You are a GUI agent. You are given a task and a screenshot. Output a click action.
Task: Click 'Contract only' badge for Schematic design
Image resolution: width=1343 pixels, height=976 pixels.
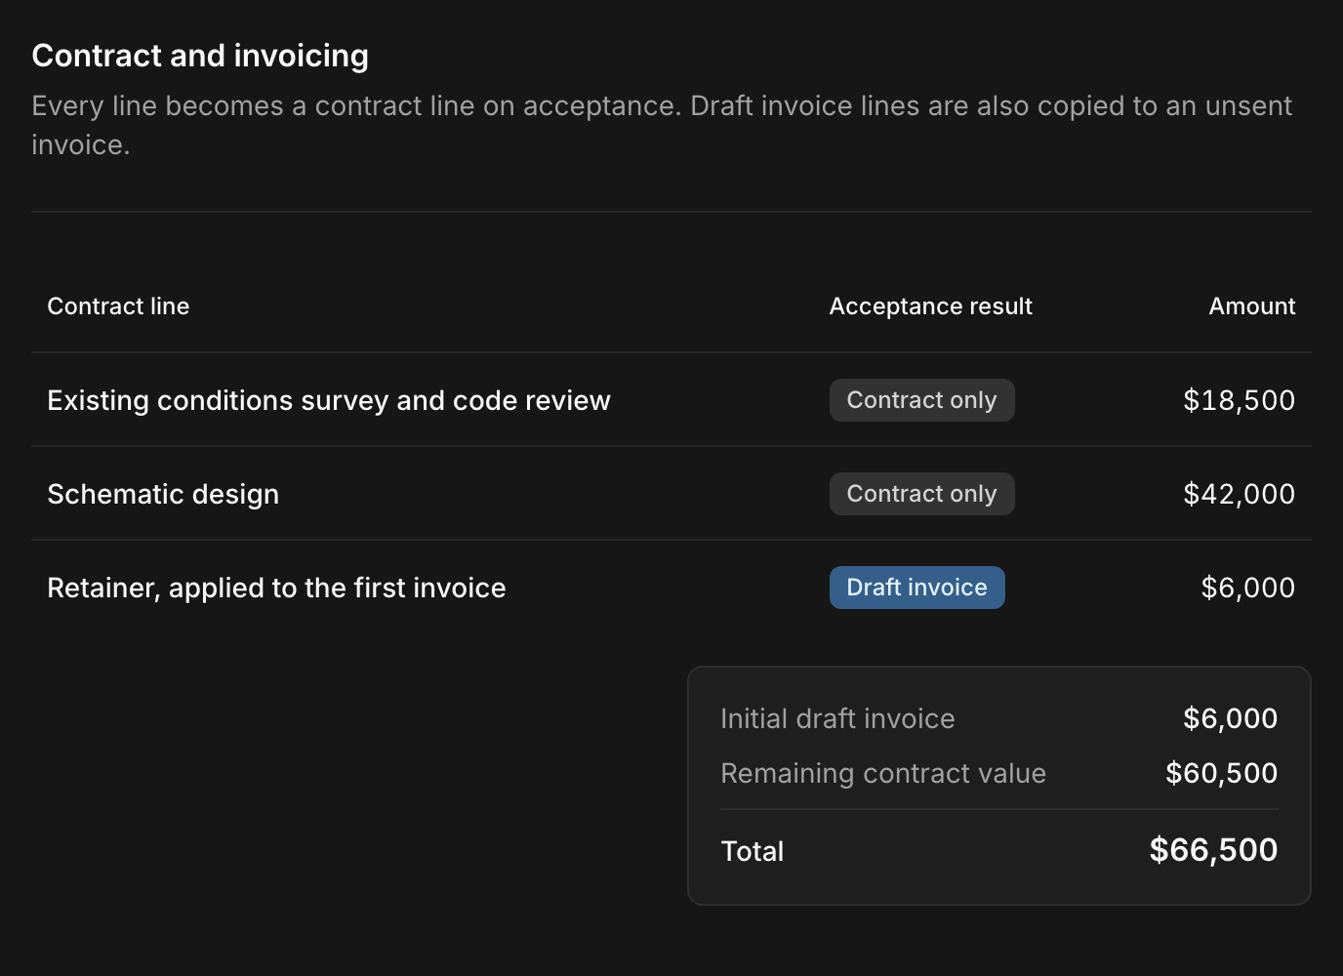921,494
